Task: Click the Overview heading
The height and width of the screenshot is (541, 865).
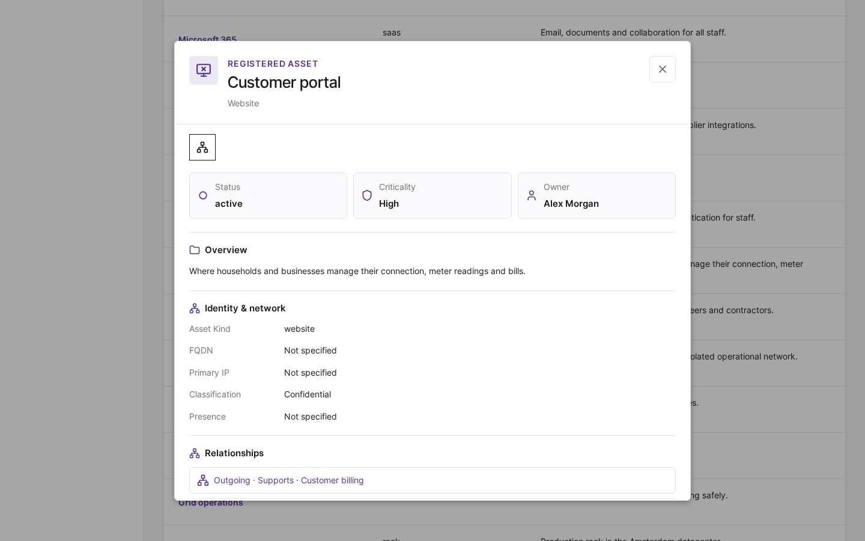Action: tap(226, 250)
